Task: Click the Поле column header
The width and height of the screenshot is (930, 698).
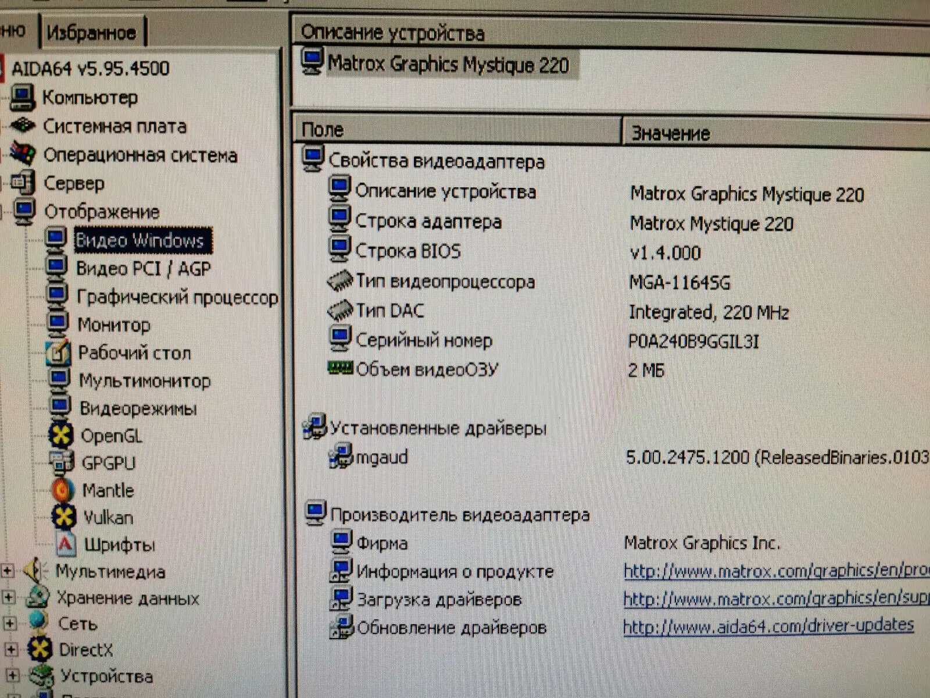Action: [x=458, y=130]
